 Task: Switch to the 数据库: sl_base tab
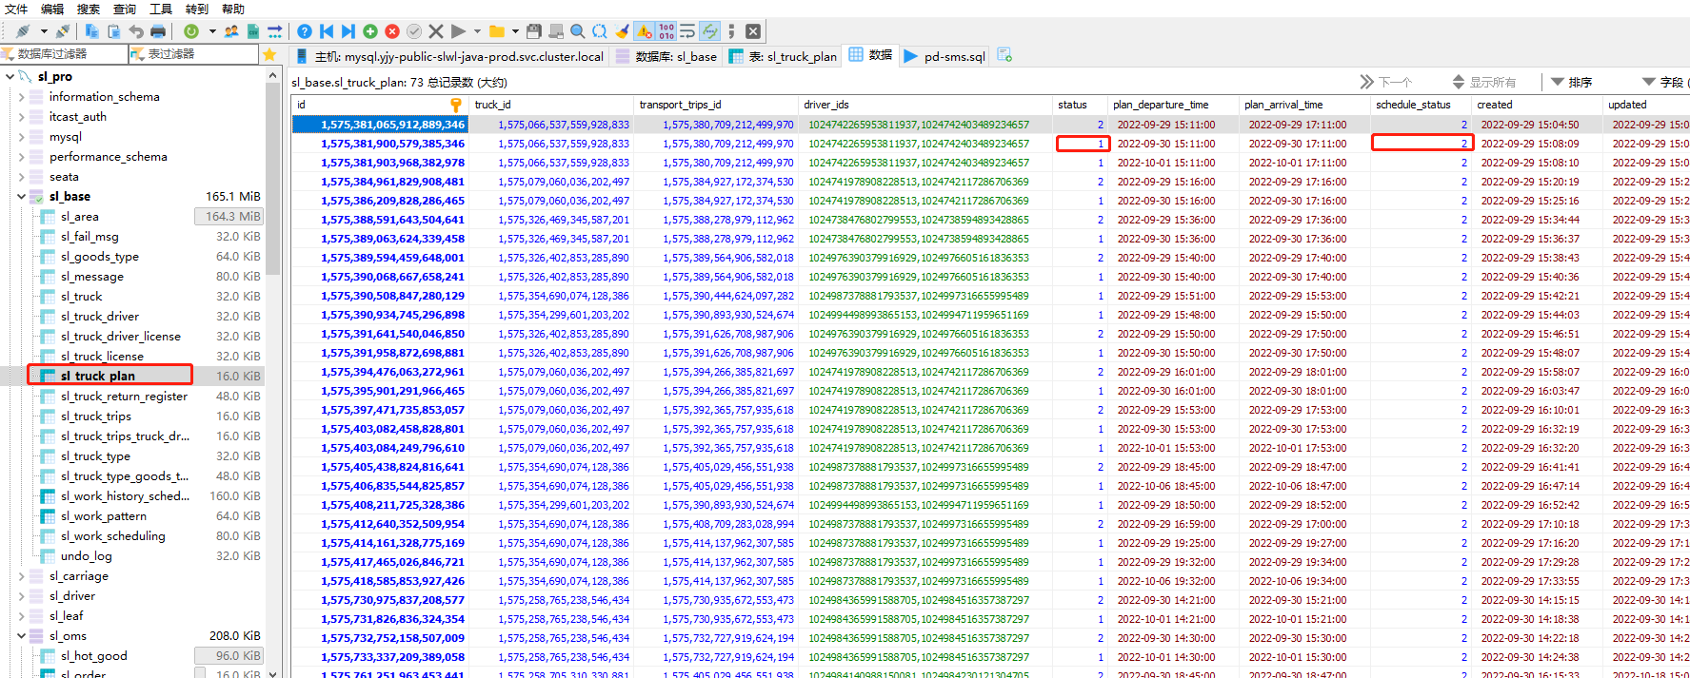click(x=666, y=56)
